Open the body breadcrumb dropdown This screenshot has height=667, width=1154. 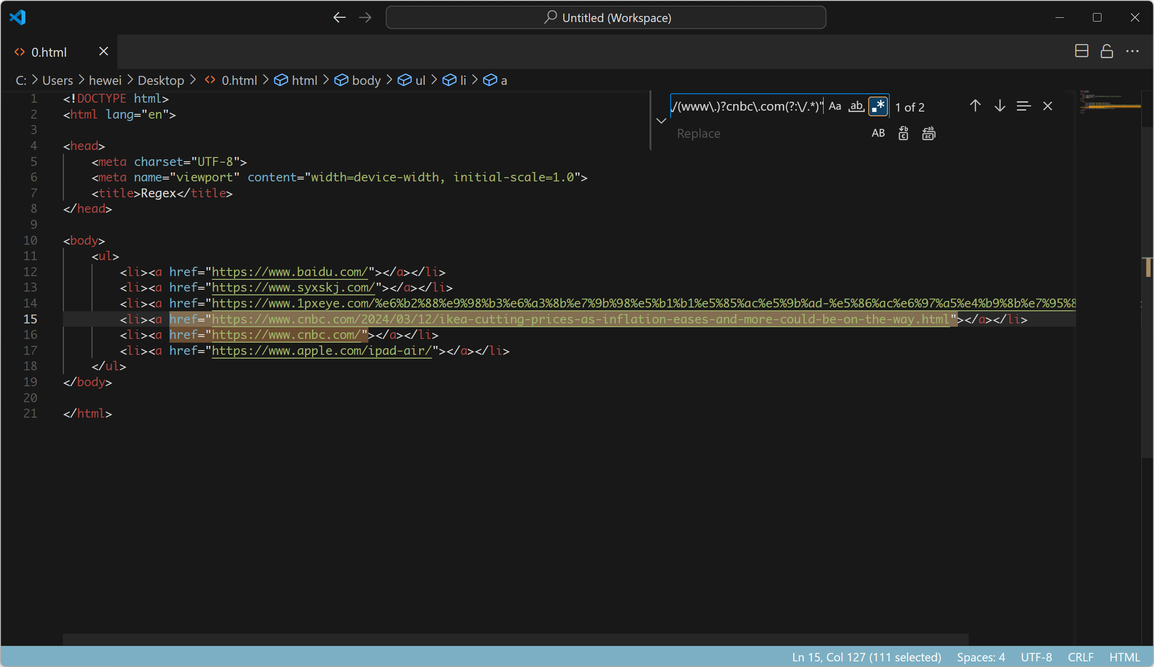(366, 81)
